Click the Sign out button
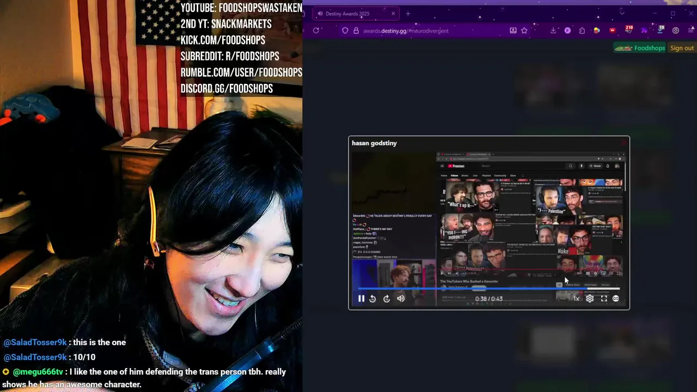The width and height of the screenshot is (697, 392). (x=682, y=48)
